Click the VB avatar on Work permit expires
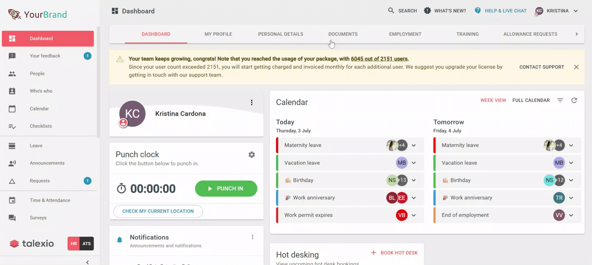Viewport: 592px width, 265px height. (402, 215)
